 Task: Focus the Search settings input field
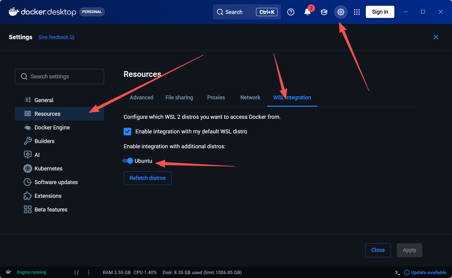[59, 77]
